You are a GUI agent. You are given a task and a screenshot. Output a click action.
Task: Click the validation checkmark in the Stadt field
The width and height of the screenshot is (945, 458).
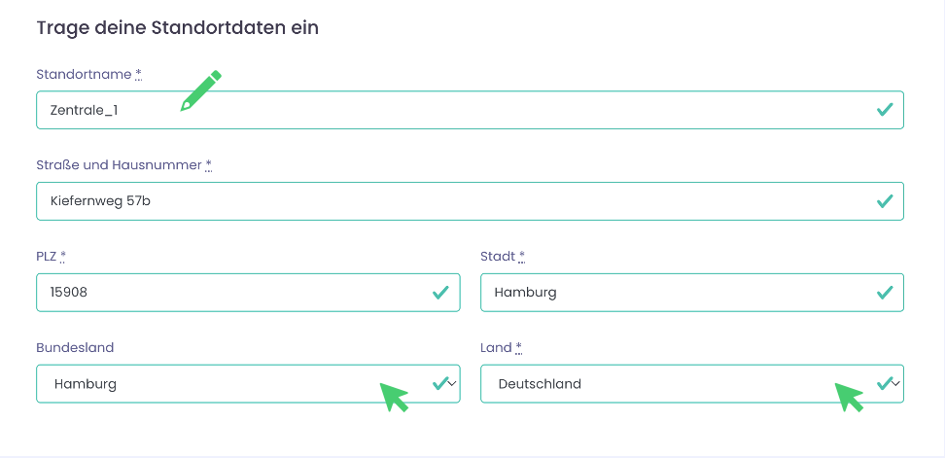[x=884, y=292]
